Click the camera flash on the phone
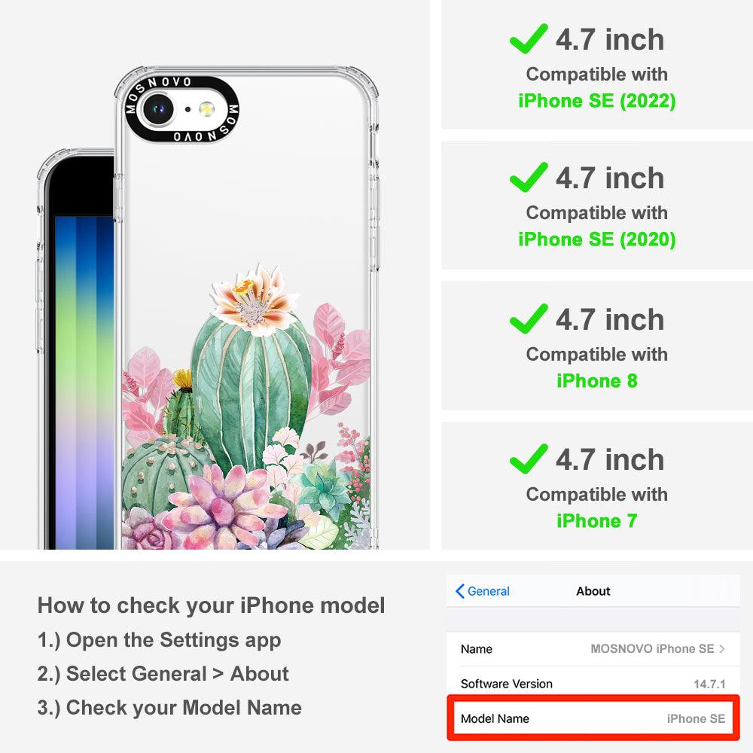The height and width of the screenshot is (753, 753). [x=206, y=109]
